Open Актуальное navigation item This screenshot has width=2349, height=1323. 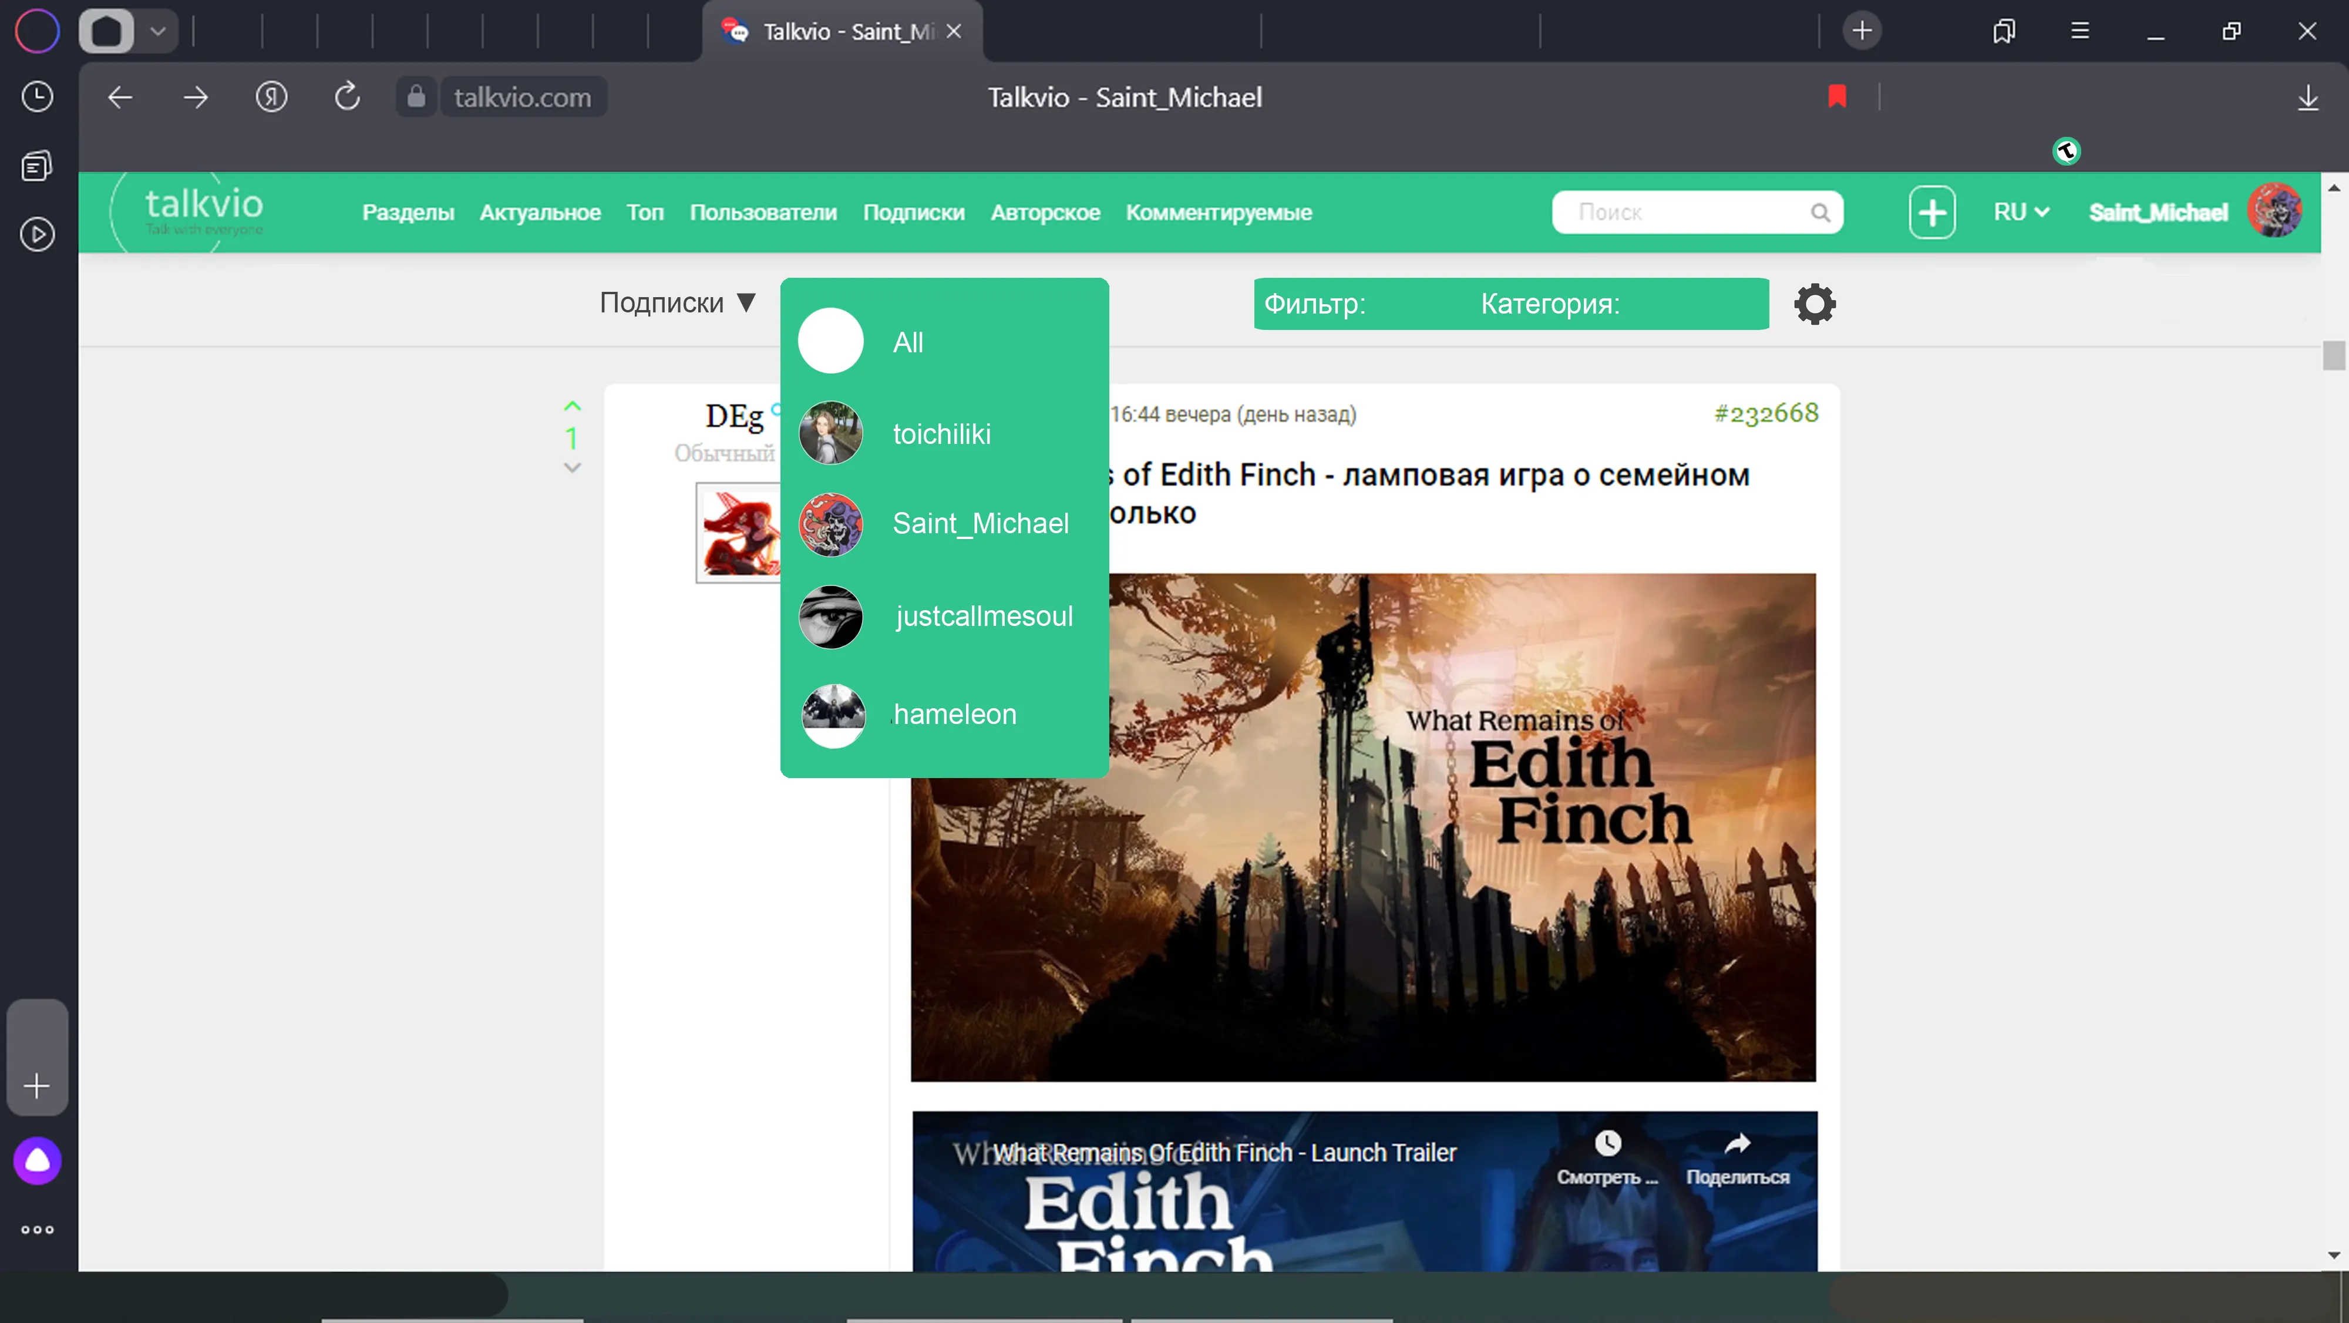tap(541, 213)
